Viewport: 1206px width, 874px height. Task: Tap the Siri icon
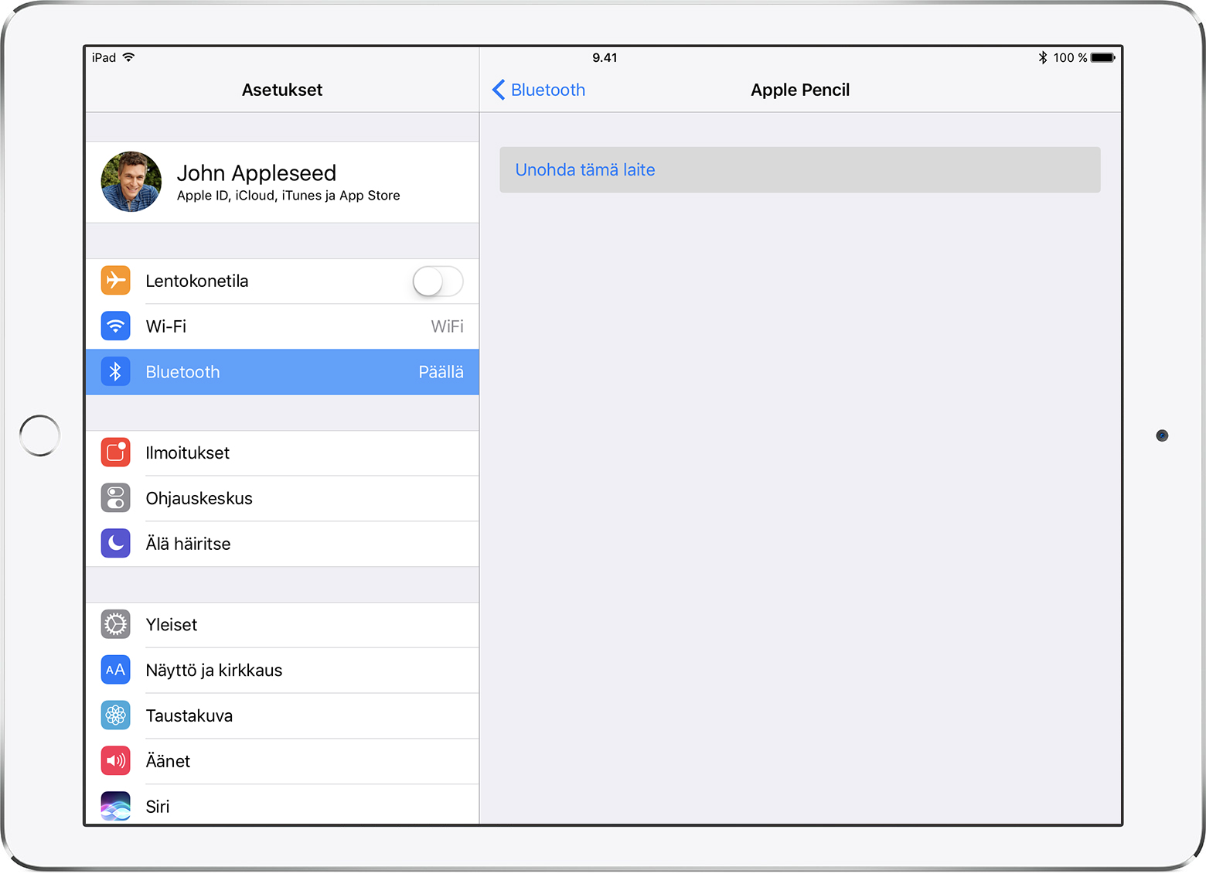point(115,806)
